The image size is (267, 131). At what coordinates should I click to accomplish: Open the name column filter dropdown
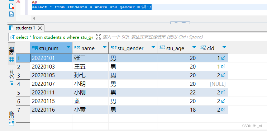pyautogui.click(x=105, y=47)
